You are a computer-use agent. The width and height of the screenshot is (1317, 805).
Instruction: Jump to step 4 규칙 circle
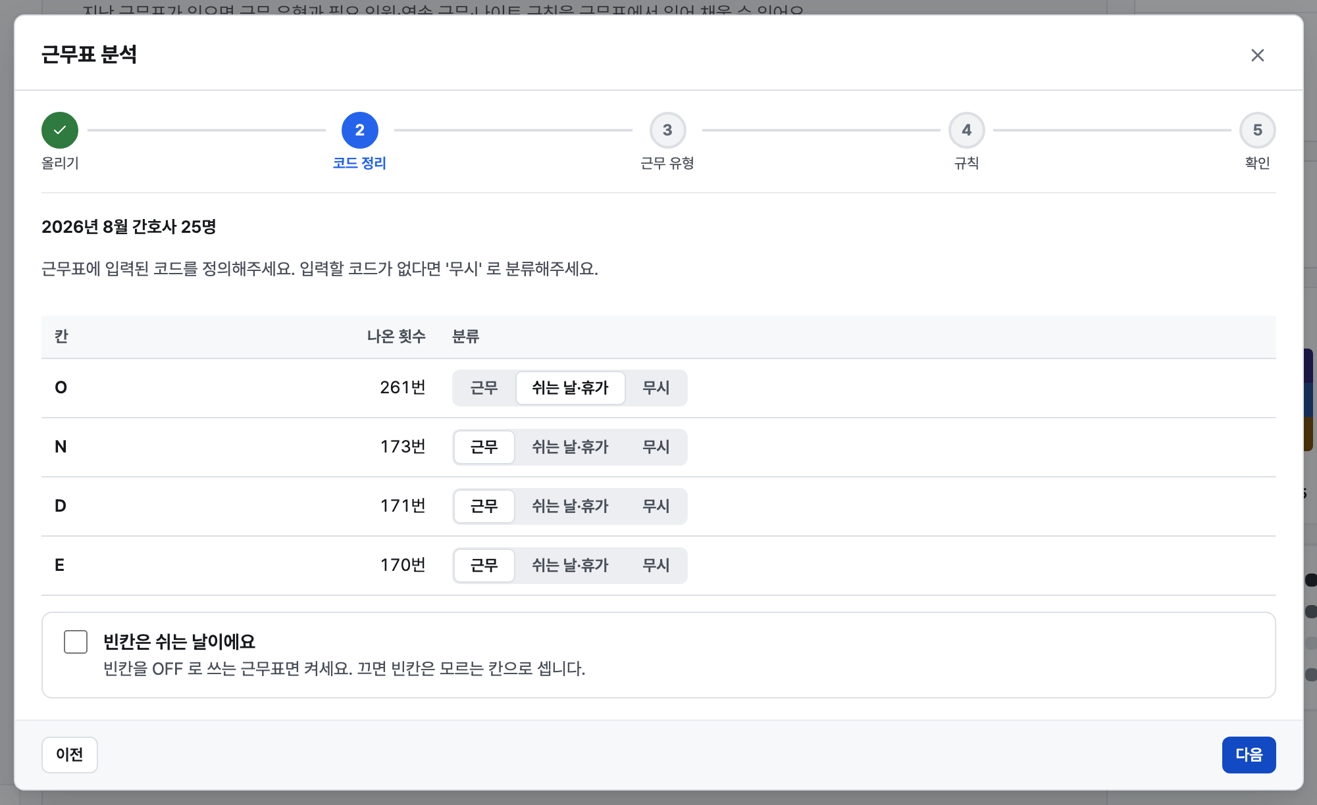[x=966, y=130]
